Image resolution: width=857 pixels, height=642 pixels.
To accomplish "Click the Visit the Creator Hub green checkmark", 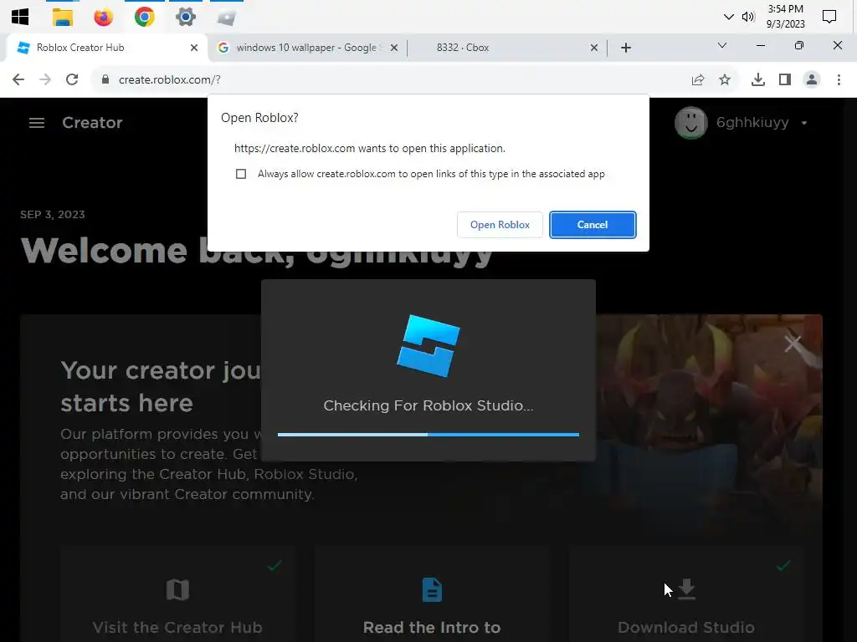I will coord(275,565).
